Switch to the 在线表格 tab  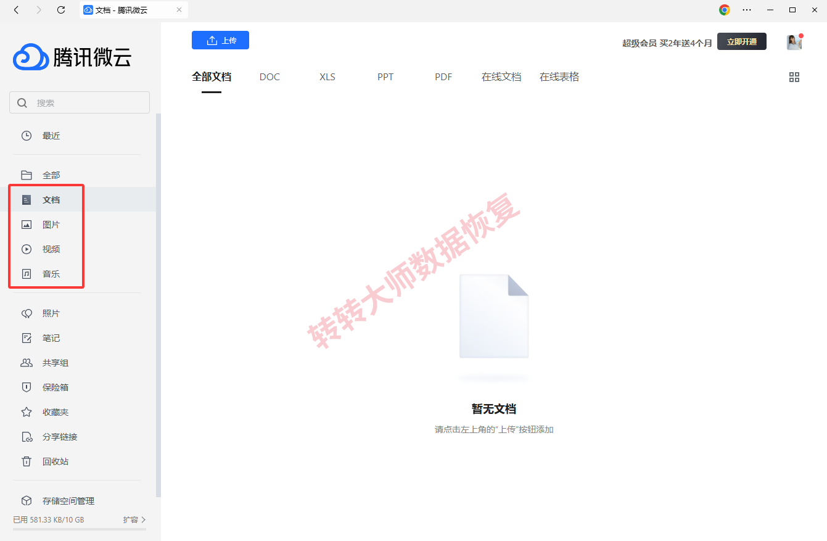pyautogui.click(x=559, y=77)
